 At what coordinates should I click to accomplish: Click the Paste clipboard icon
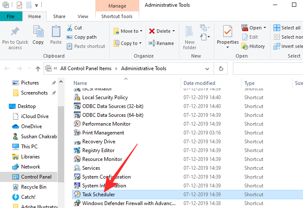pos(56,32)
